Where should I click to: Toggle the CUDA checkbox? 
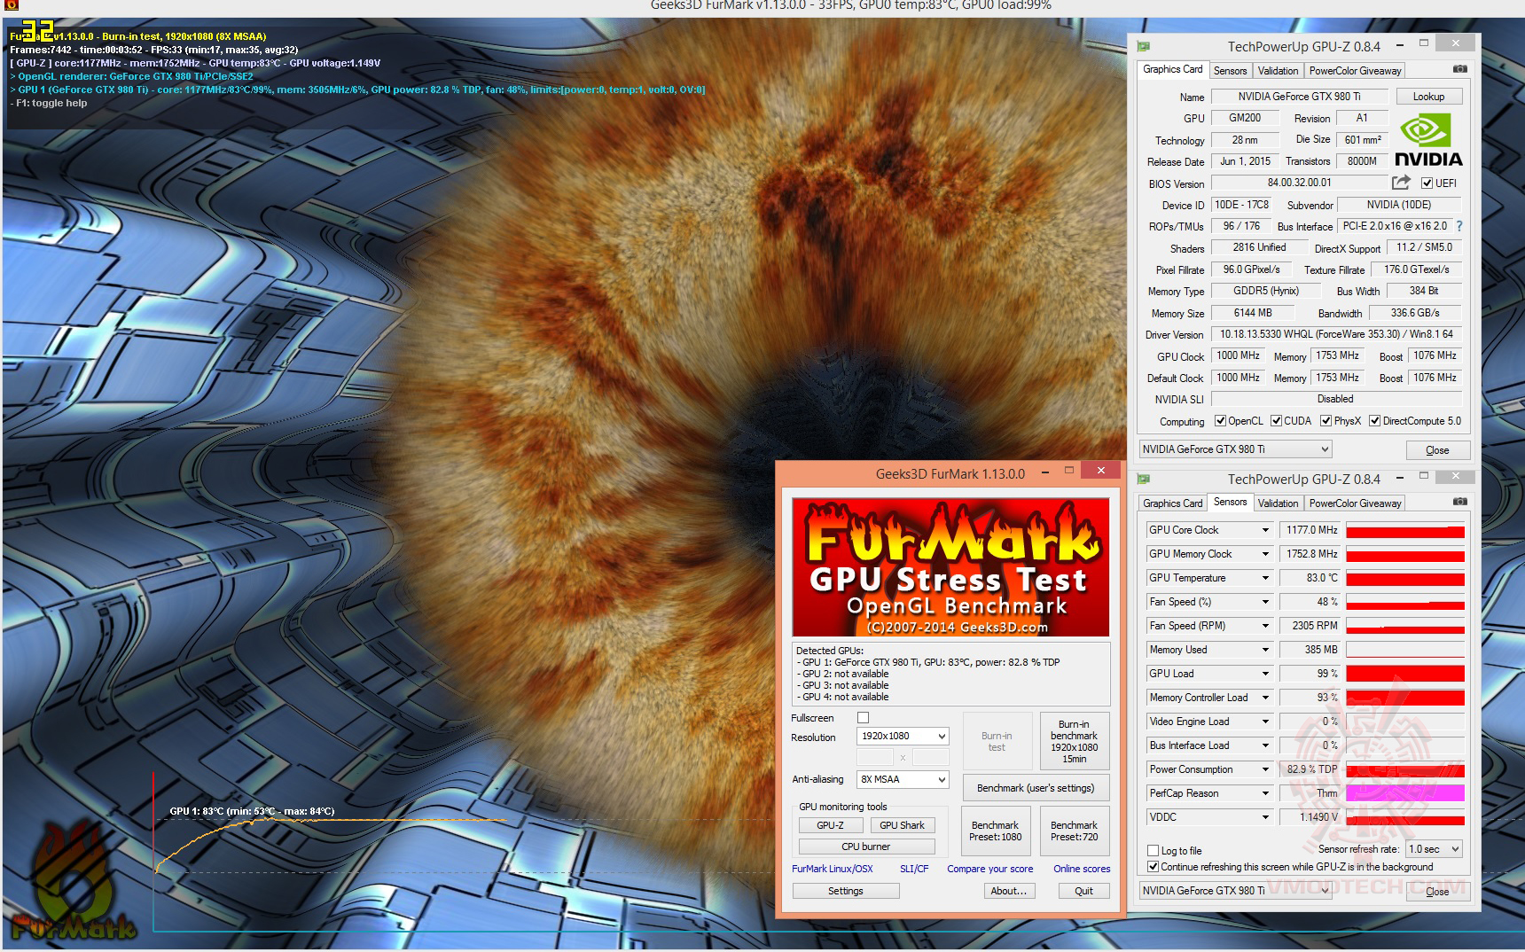(1276, 421)
